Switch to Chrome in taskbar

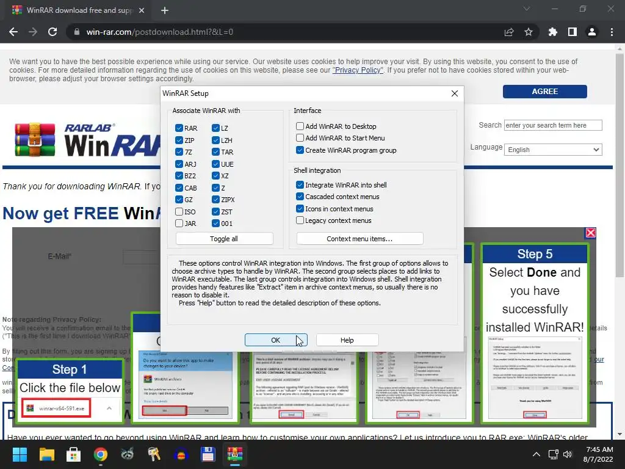tap(101, 454)
